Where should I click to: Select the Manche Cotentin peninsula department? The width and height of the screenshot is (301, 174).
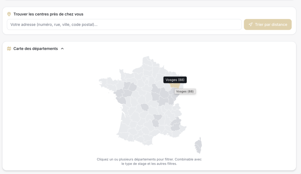tap(122, 75)
